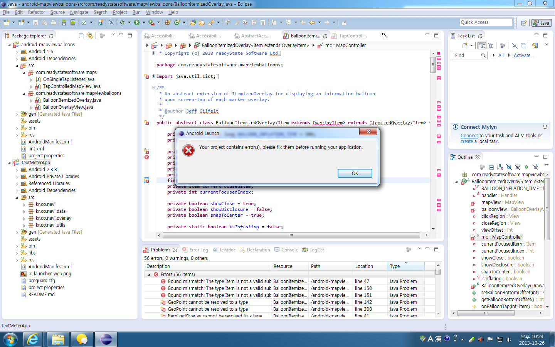Toggle Hide Fields in Outline

tap(509, 167)
